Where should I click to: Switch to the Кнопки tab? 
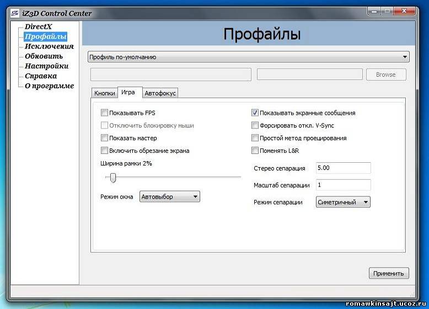(x=105, y=93)
